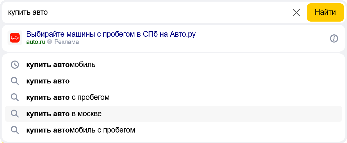347x143 pixels.
Task: Choose the suggestion купить авто в москве
Action: tap(64, 114)
